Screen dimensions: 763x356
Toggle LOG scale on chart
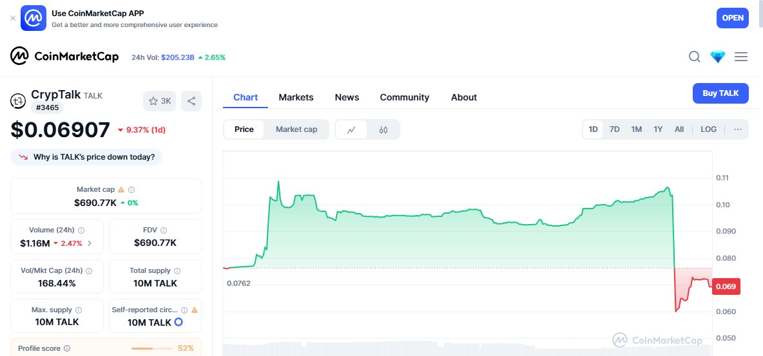(x=708, y=129)
